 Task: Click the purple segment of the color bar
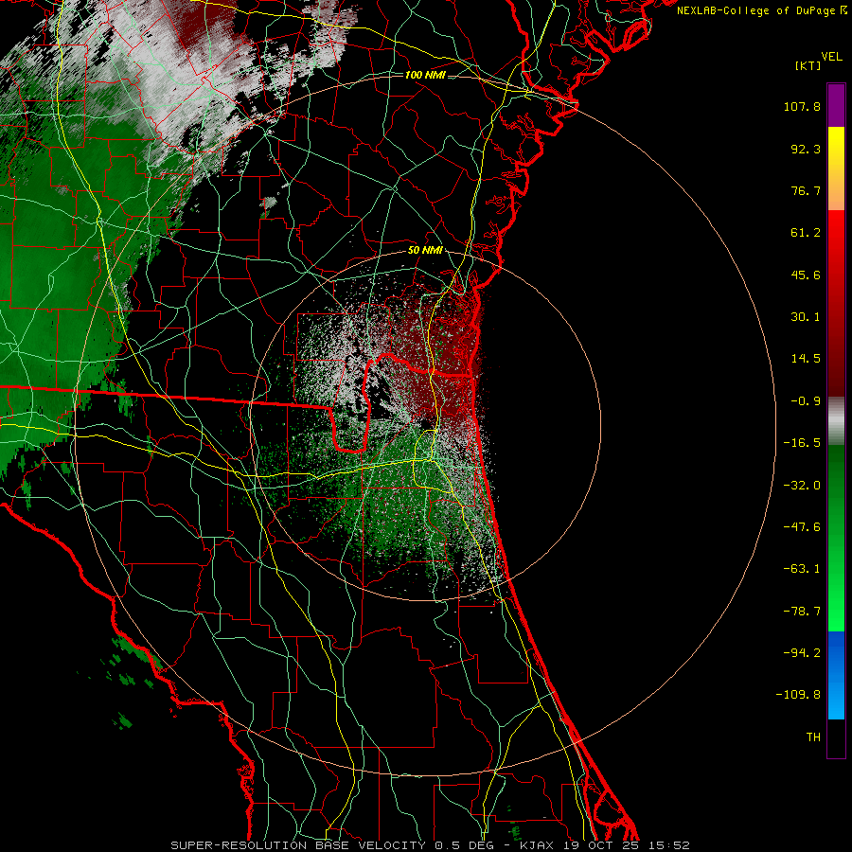pyautogui.click(x=836, y=105)
